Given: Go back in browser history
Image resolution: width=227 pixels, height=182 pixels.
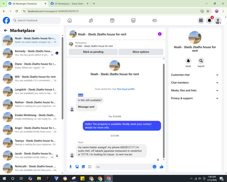Looking at the screenshot, I should click(x=4, y=11).
